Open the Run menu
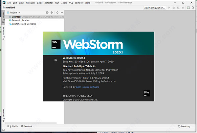The width and height of the screenshot is (197, 133). pyautogui.click(x=57, y=3)
